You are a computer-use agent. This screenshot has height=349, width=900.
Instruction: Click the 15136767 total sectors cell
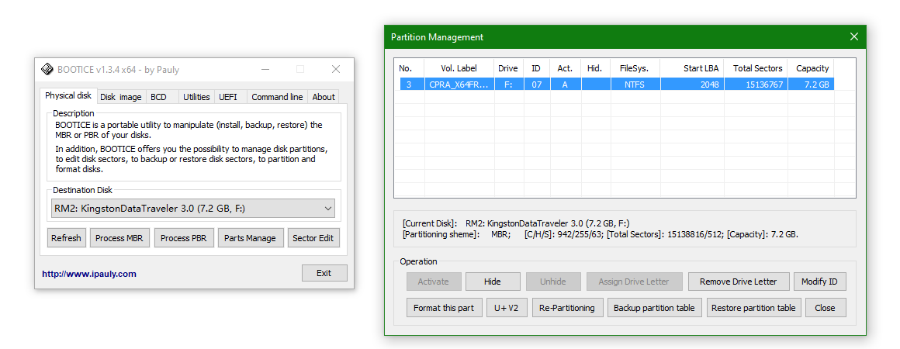pyautogui.click(x=756, y=85)
